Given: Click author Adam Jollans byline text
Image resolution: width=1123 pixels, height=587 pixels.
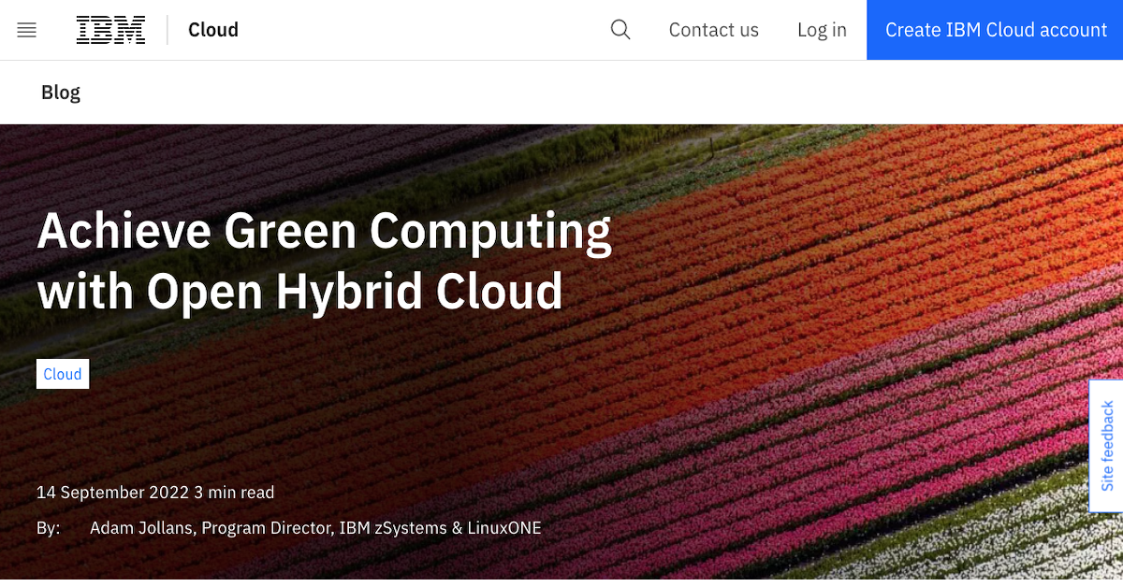Looking at the screenshot, I should click(315, 528).
